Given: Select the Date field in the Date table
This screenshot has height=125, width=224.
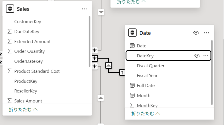Looking at the screenshot, I should click(x=141, y=46).
